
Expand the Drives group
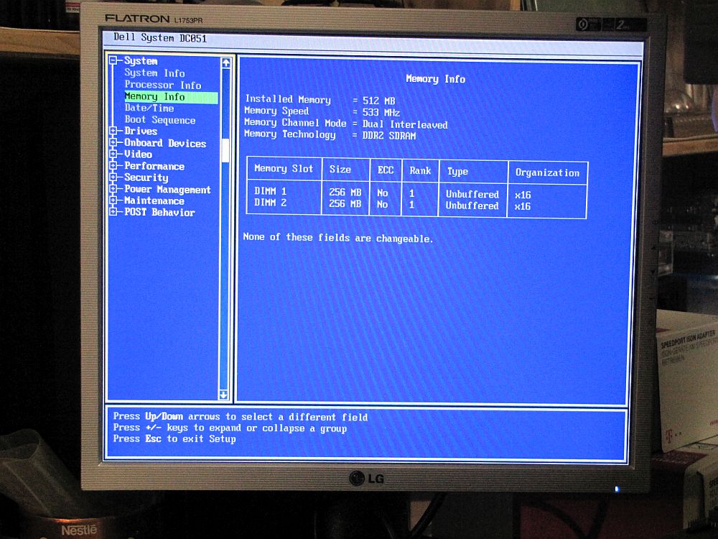tap(113, 131)
